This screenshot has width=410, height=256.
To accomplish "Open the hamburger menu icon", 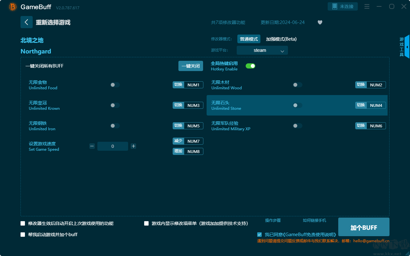I will 367,7.
